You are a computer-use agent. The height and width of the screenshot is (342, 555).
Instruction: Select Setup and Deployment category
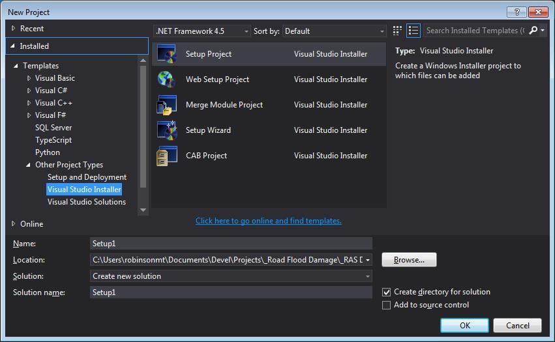87,177
